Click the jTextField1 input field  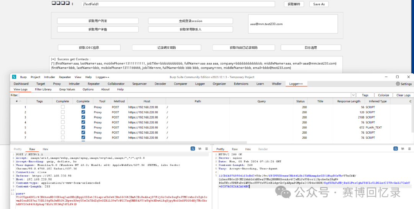coord(178,4)
